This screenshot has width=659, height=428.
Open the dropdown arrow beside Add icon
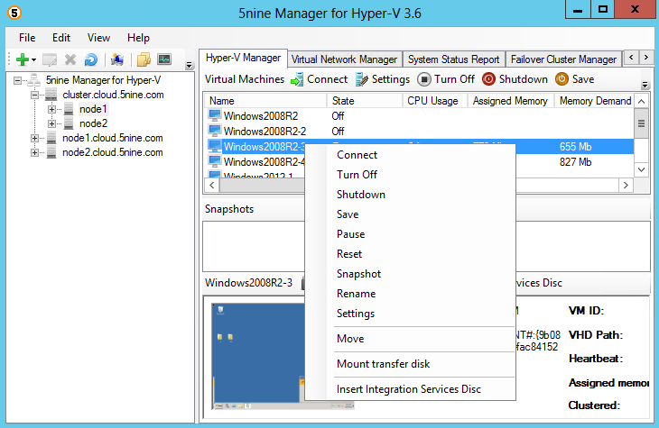click(x=32, y=60)
